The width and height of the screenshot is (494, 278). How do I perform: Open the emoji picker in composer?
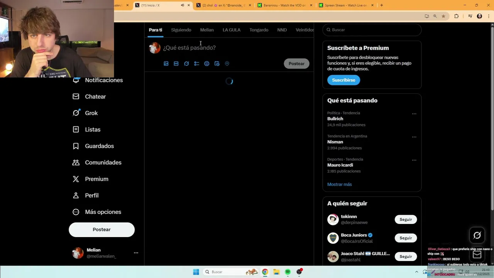207,64
